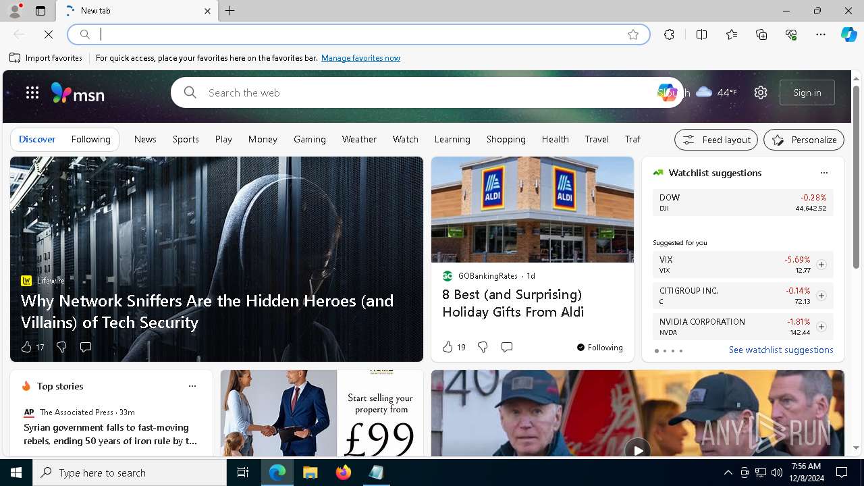This screenshot has width=864, height=486.
Task: Open the Windows Start menu
Action: click(16, 473)
